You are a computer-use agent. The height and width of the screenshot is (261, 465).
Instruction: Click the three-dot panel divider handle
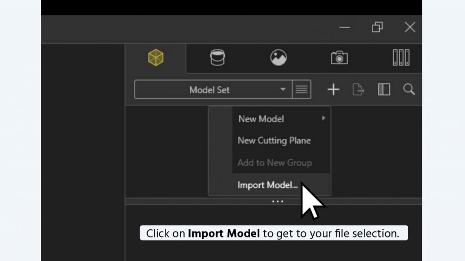point(277,201)
